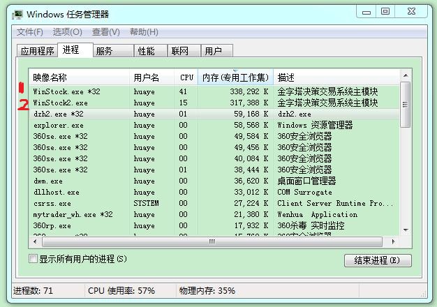
Task: Switch to the 联网 tab
Action: pyautogui.click(x=179, y=51)
